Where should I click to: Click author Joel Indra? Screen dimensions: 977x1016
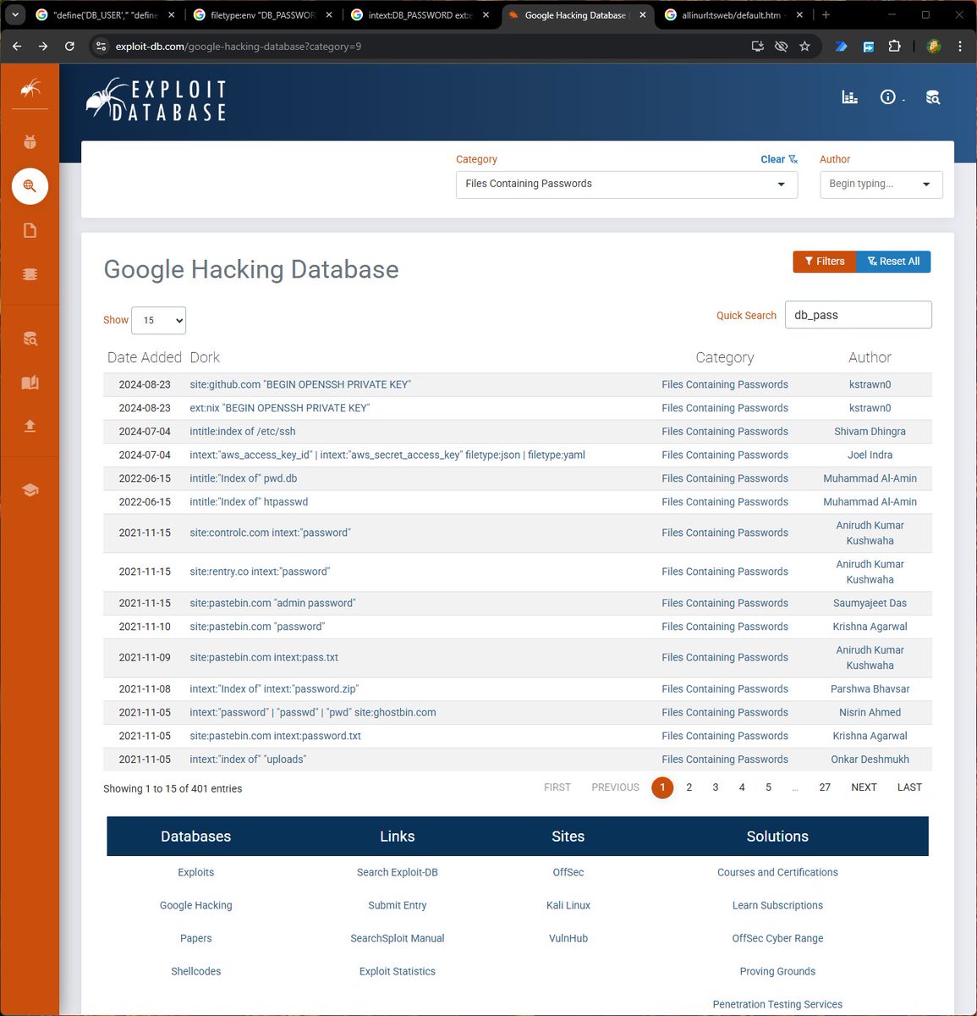[x=870, y=456]
